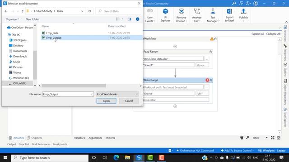Click the fit to screen icon

pyautogui.click(x=273, y=138)
